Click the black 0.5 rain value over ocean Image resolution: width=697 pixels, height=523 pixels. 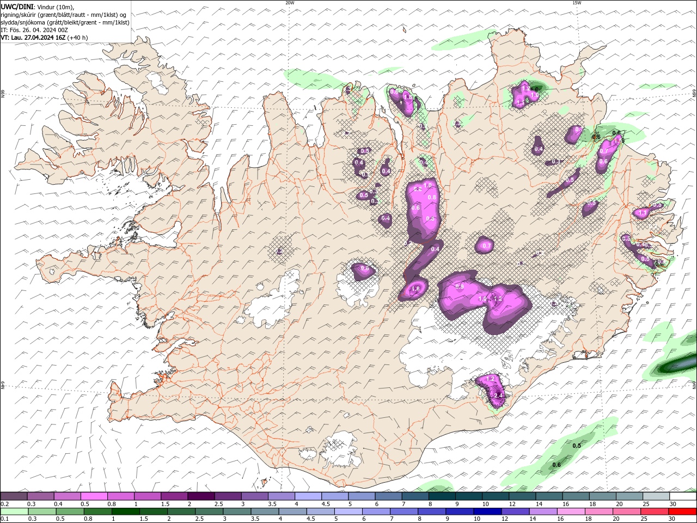point(577,446)
